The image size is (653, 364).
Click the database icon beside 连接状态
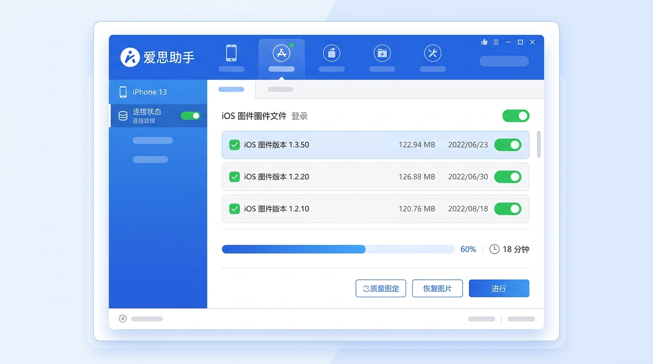click(123, 116)
